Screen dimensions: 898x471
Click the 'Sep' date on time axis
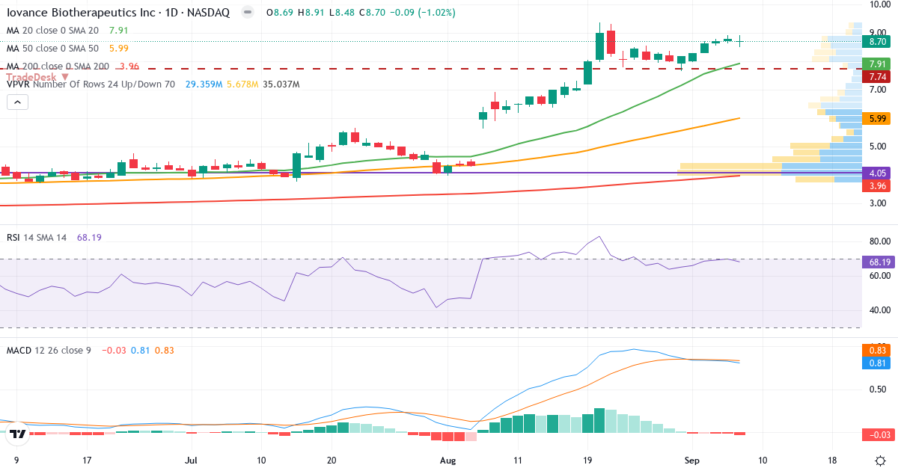[693, 460]
